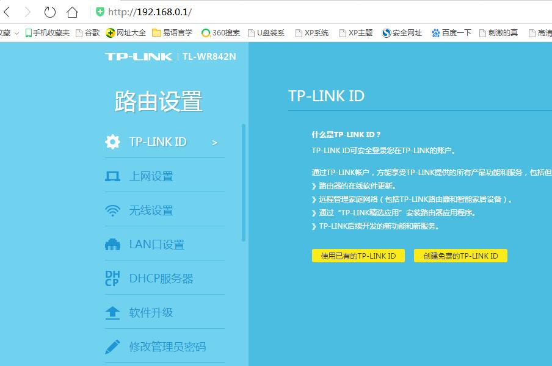Screen dimensions: 552x366
Task: Click the Wi-Fi icon for 无线设置
Action: tap(112, 210)
